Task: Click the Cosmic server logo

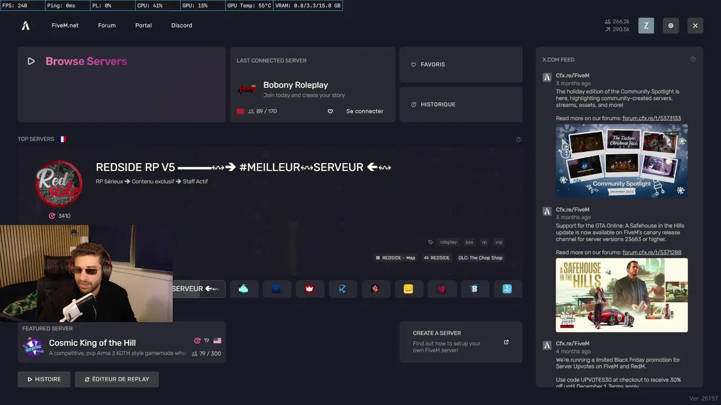Action: (33, 346)
